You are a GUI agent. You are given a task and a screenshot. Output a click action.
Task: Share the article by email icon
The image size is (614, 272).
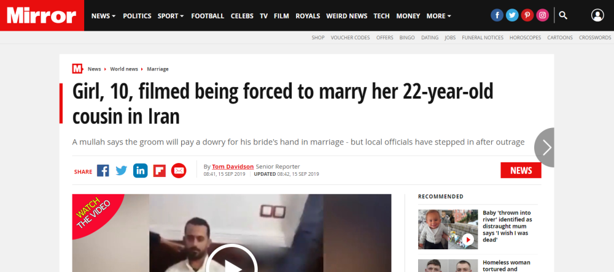pos(179,171)
